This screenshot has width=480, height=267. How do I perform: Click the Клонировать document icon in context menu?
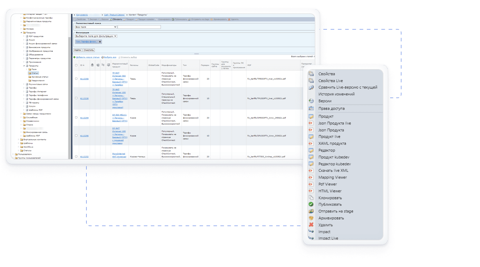311,198
